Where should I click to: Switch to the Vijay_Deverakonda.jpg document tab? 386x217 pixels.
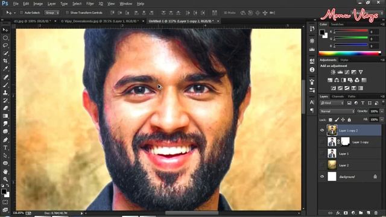tap(100, 21)
